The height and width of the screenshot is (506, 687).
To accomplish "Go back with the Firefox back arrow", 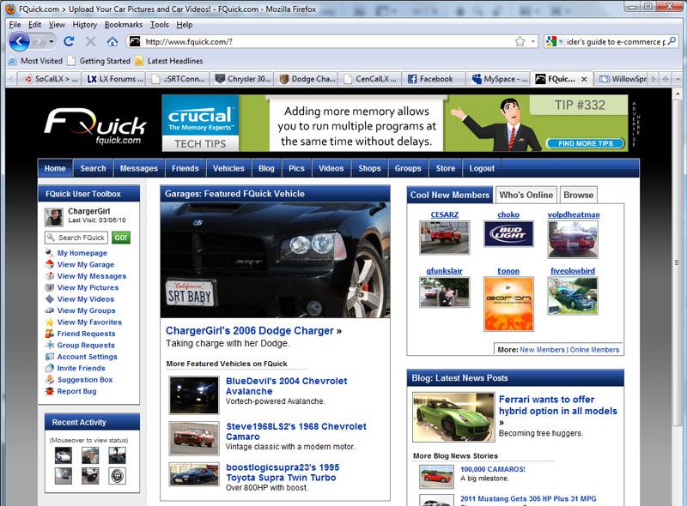I will [19, 41].
